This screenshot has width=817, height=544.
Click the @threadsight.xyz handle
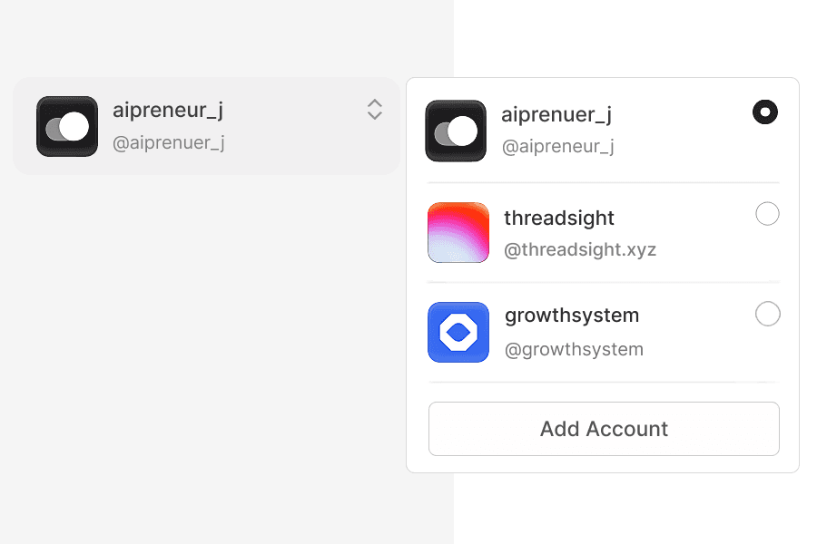[x=580, y=250]
